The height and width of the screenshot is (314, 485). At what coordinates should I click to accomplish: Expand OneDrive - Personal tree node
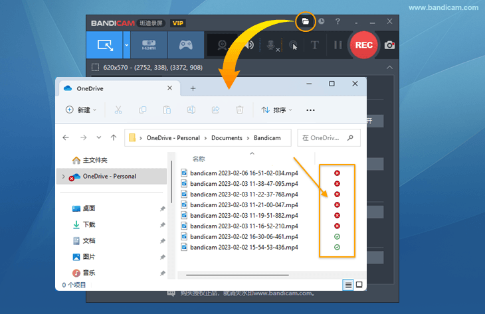point(63,177)
